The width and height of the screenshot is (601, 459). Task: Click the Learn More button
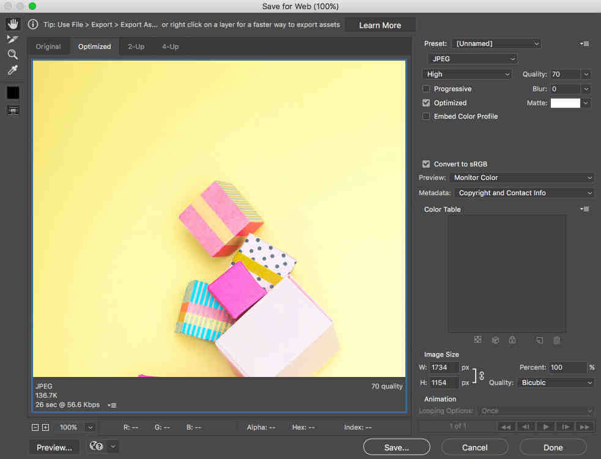(x=380, y=25)
